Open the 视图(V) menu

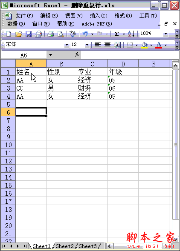74,16
